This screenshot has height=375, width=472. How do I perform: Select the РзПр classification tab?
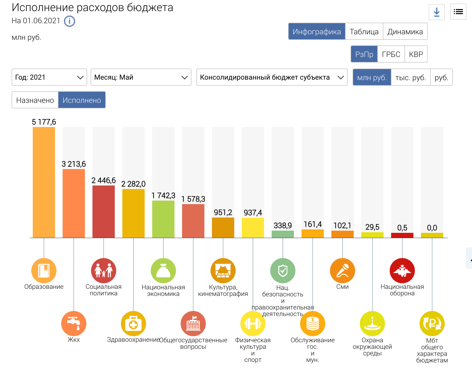coord(364,54)
